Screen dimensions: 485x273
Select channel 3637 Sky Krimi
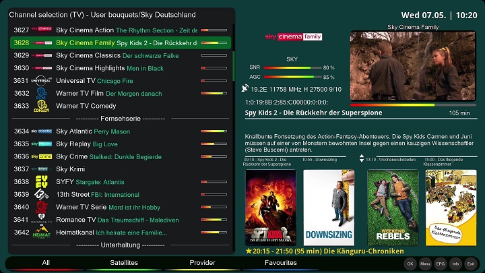[121, 169]
